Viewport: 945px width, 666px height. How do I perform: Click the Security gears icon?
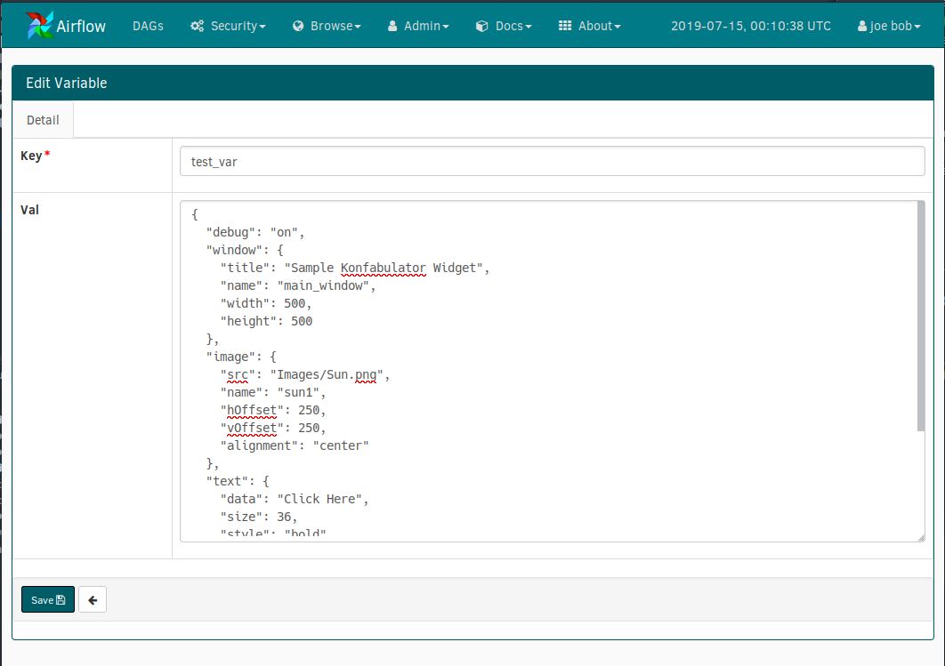pyautogui.click(x=197, y=26)
